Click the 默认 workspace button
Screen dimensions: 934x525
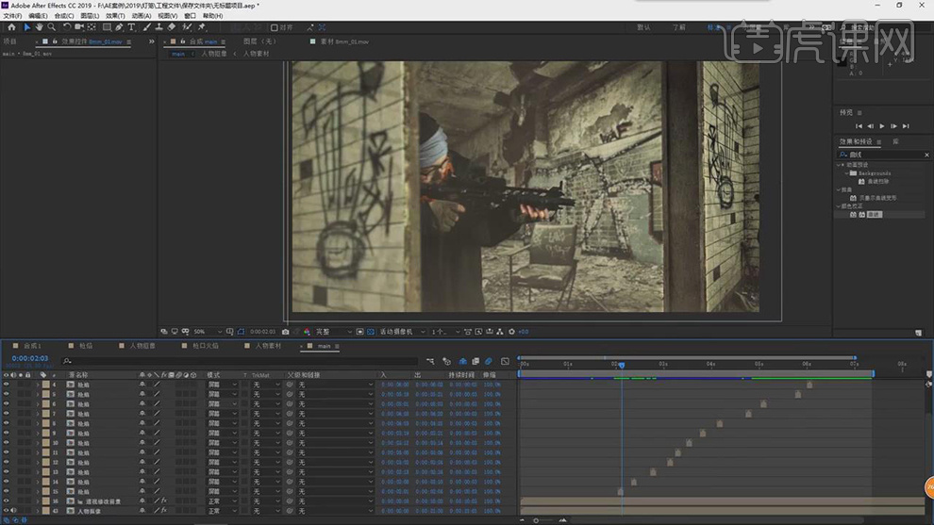click(643, 27)
